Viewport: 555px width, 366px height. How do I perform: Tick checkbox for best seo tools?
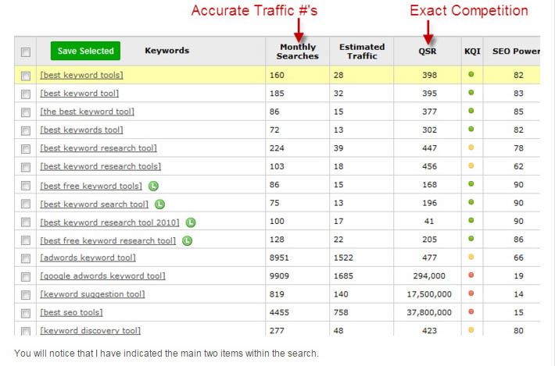point(26,314)
